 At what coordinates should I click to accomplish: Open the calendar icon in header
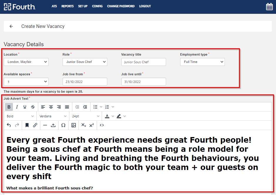tap(269, 7)
